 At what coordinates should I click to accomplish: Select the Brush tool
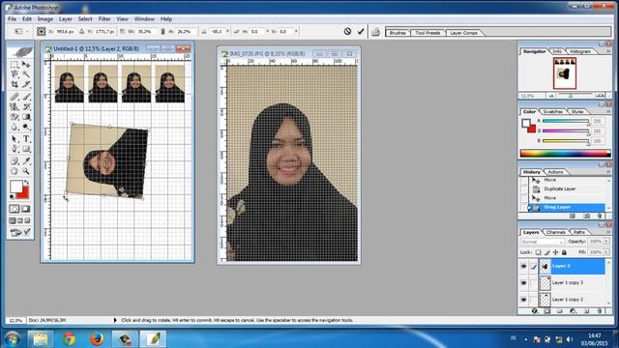pos(26,97)
